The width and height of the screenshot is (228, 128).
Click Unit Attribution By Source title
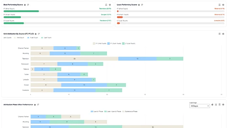pos(19,34)
